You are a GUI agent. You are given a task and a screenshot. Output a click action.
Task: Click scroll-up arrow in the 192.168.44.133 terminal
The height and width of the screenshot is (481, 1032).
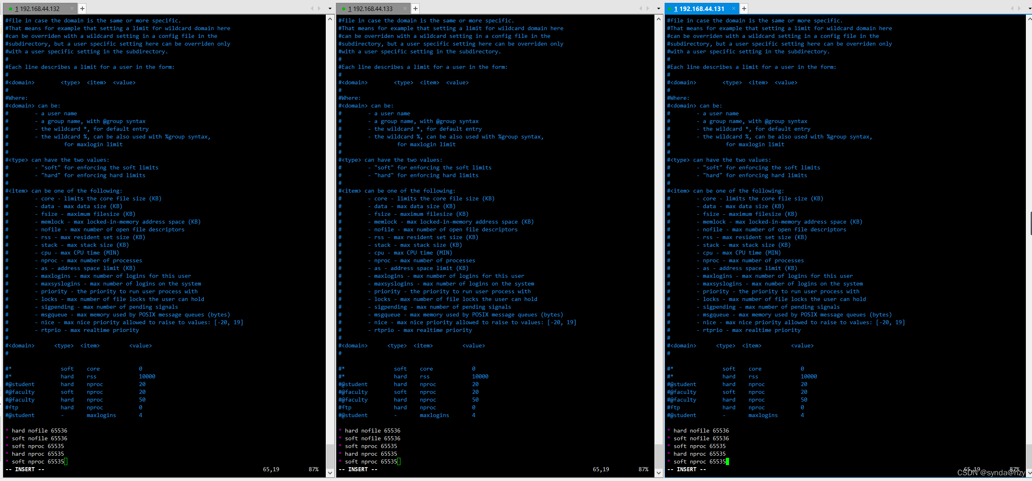659,19
